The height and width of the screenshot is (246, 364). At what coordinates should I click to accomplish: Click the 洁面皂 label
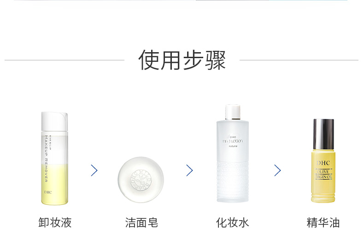pos(141,222)
